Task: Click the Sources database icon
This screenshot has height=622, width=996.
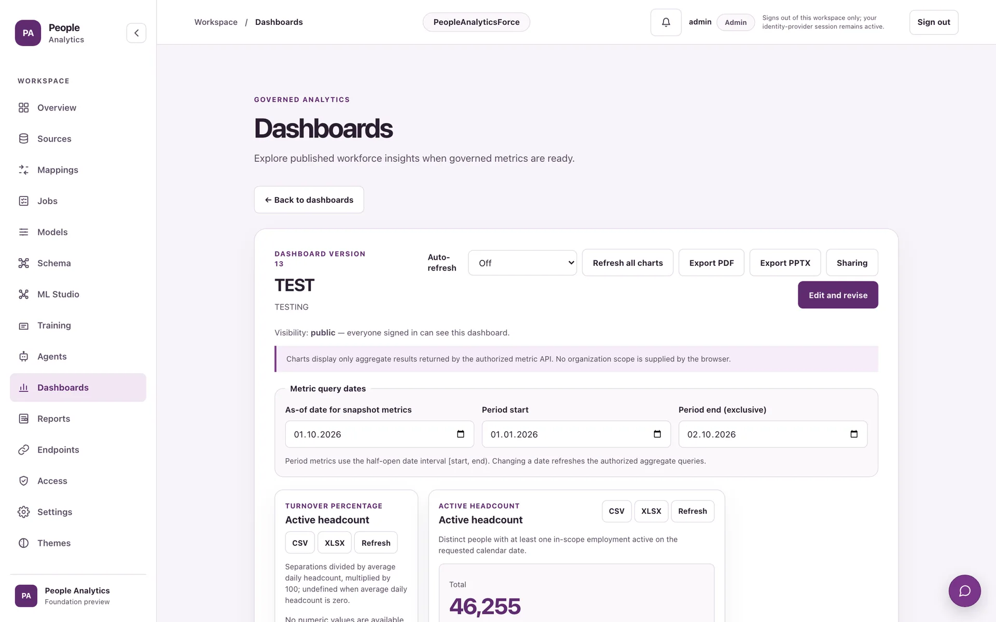Action: point(23,139)
